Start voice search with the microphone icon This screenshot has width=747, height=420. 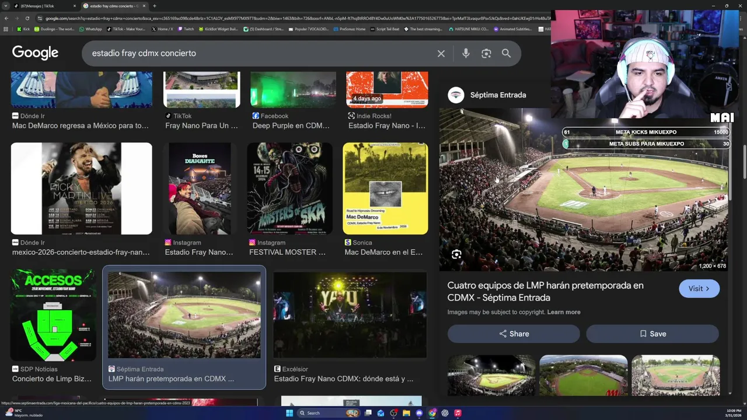[466, 53]
